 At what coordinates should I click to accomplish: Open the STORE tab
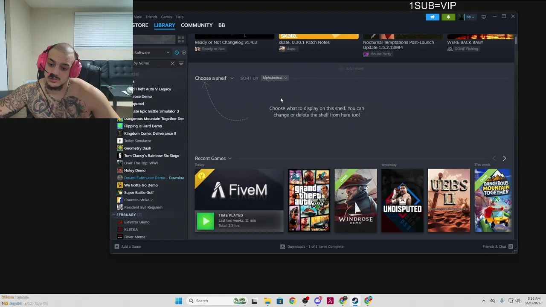[140, 25]
